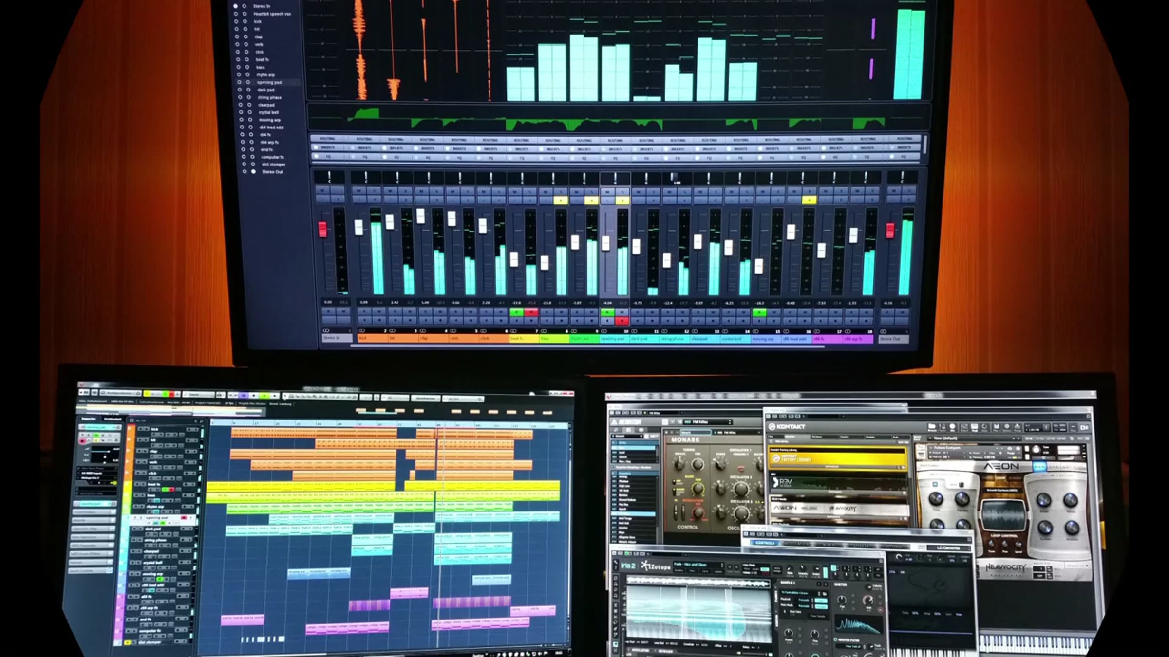Click the stereo link icon above kick channel
Screen dimensions: 1169x657
pos(361,331)
